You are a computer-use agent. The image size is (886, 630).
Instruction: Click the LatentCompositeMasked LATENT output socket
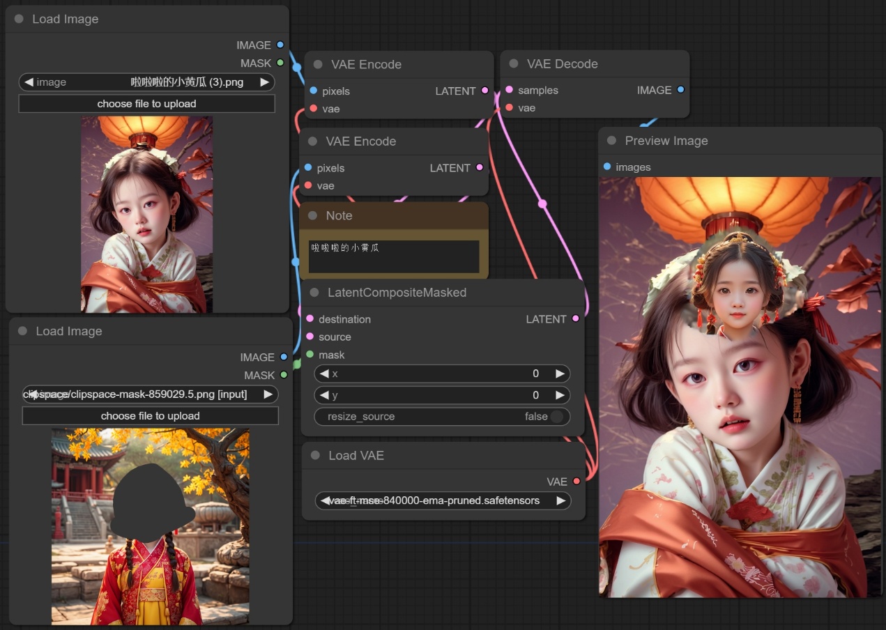tap(575, 318)
